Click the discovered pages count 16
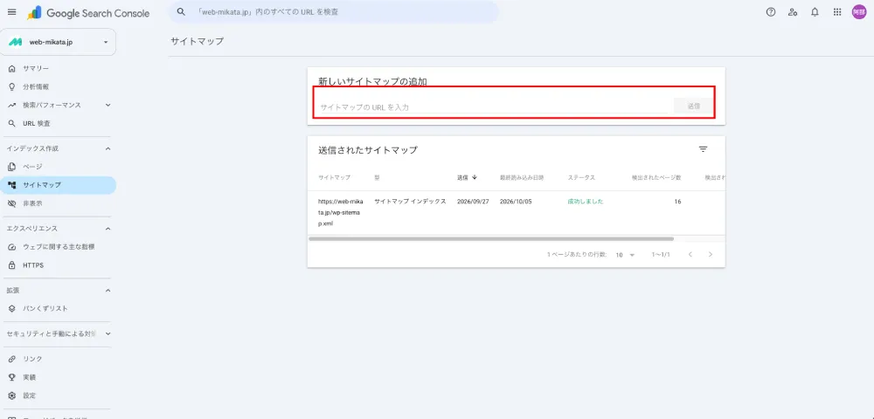Viewport: 874px width, 419px height. click(x=677, y=202)
